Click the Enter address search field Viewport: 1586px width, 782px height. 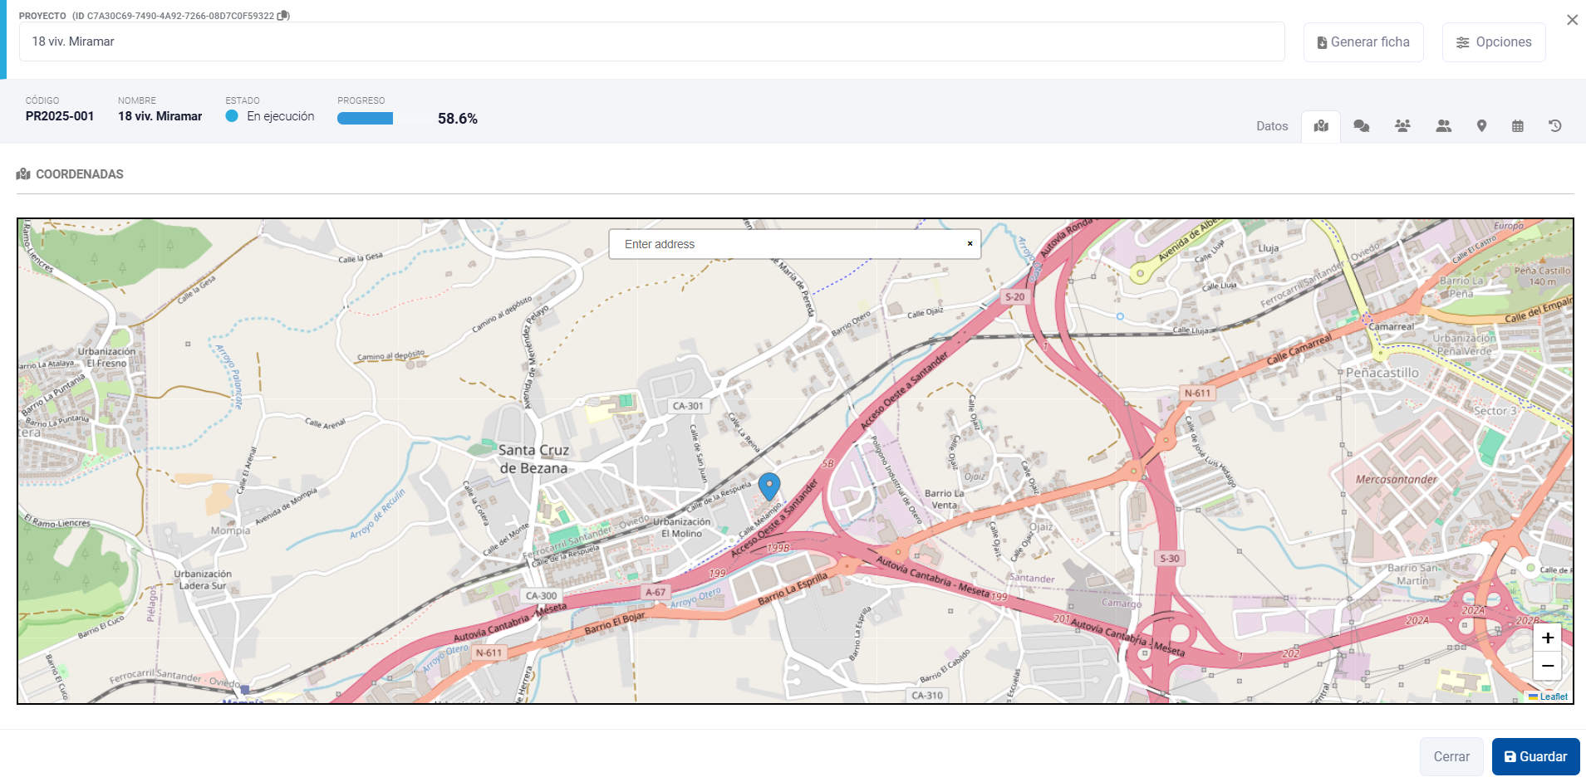789,244
